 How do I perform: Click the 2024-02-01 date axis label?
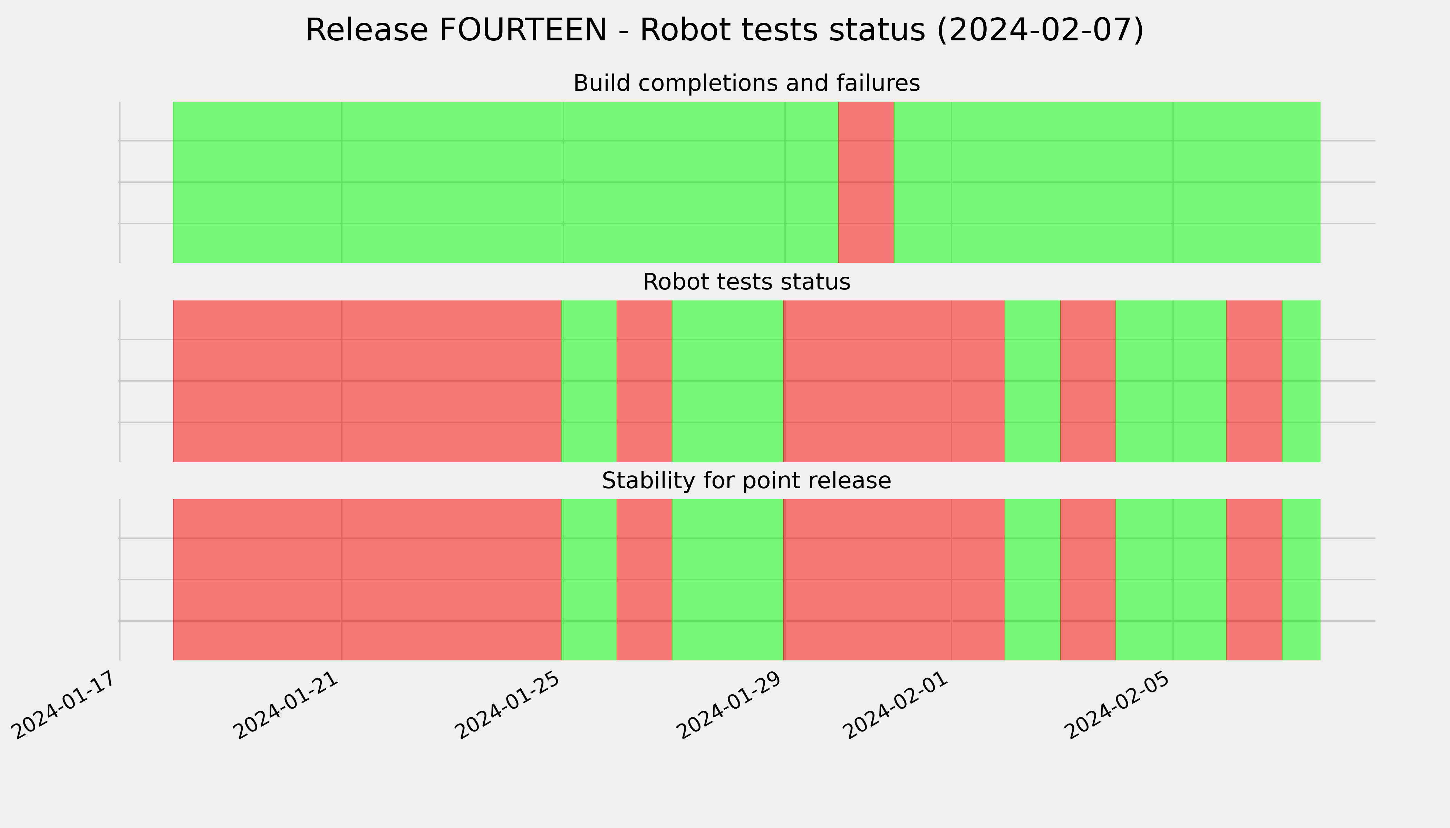pyautogui.click(x=899, y=704)
